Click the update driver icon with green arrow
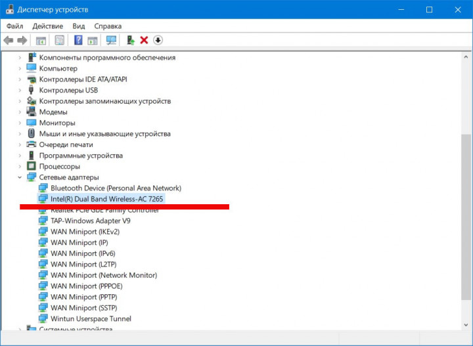Screen dimensions: 473x346 (130, 41)
